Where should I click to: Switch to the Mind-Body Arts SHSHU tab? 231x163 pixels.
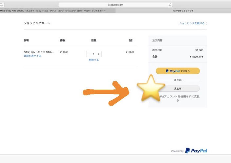[x=58, y=11]
